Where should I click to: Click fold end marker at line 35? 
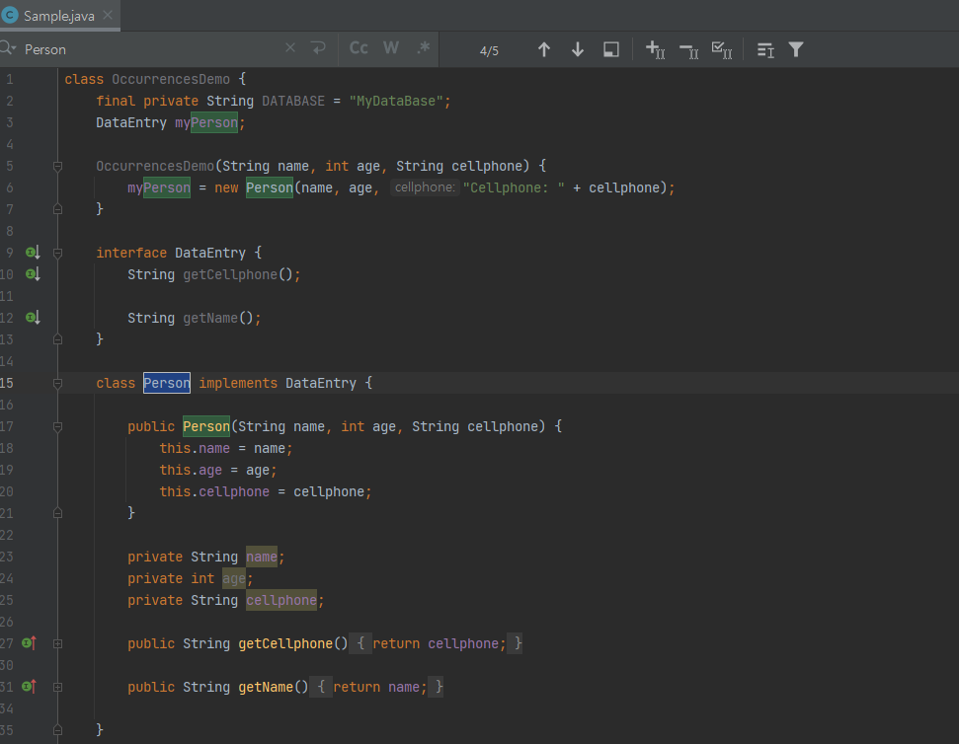57,730
